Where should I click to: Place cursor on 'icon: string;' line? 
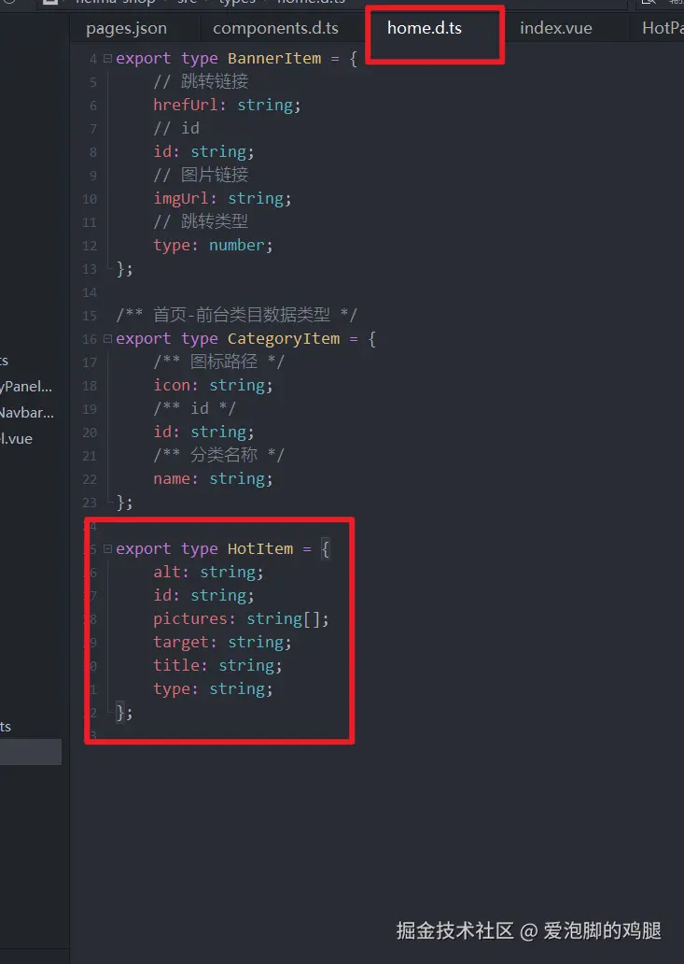[x=213, y=386]
